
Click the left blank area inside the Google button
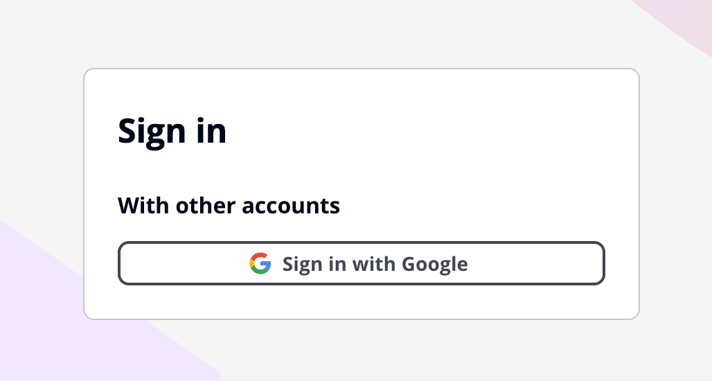(180, 263)
